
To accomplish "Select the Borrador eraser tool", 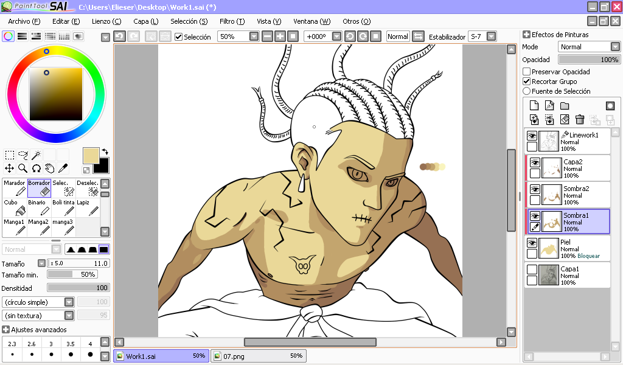I will (39, 188).
